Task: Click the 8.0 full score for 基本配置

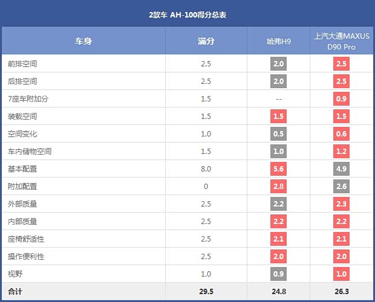Action: [206, 169]
